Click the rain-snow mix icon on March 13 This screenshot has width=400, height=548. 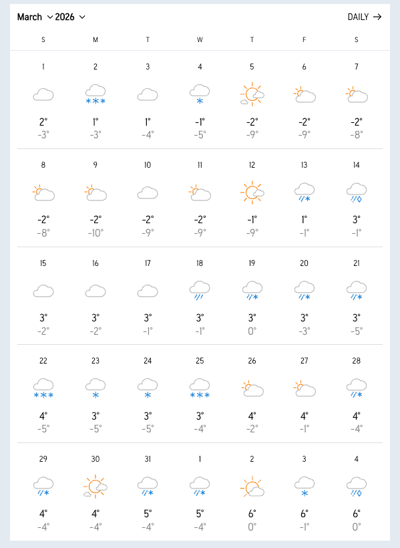tap(304, 192)
